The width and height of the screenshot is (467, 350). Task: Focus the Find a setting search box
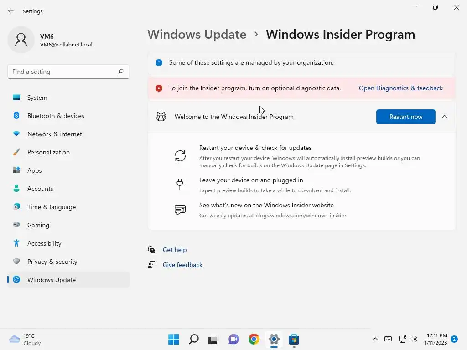pyautogui.click(x=68, y=72)
